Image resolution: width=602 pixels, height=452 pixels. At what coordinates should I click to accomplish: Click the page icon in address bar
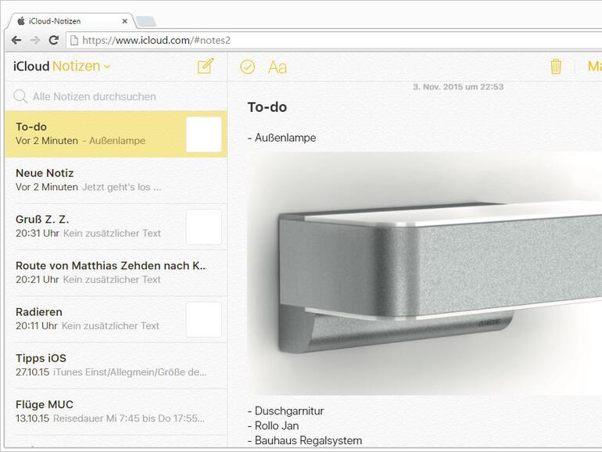pyautogui.click(x=74, y=41)
